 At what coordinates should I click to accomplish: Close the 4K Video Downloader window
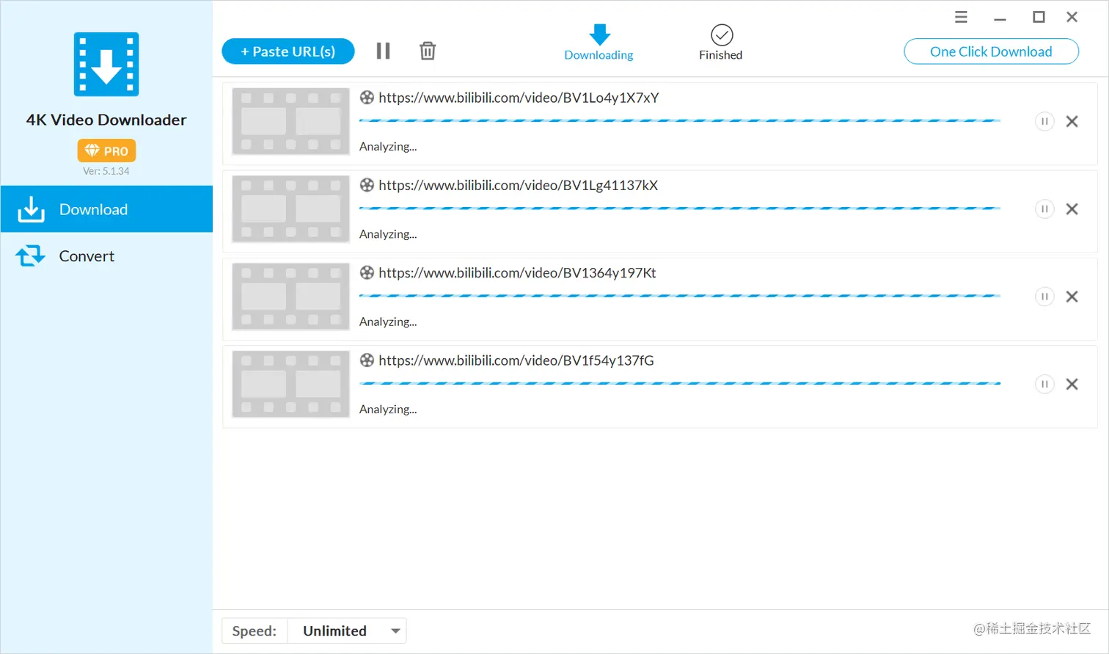[1072, 17]
